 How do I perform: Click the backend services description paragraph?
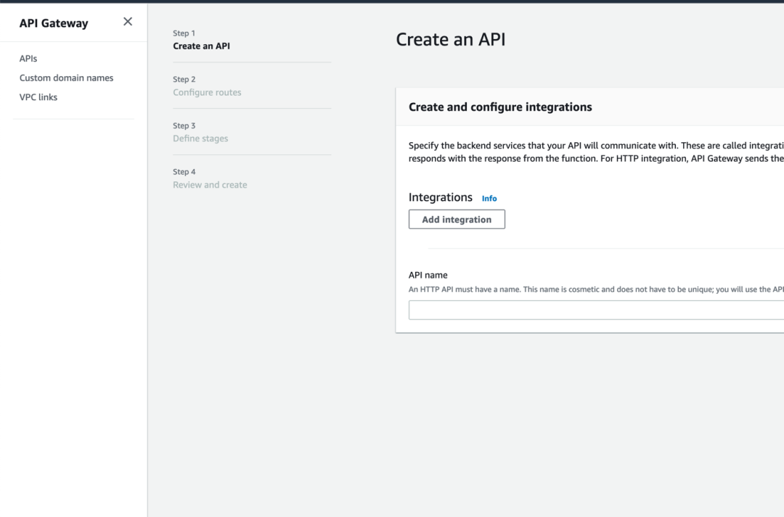click(595, 152)
